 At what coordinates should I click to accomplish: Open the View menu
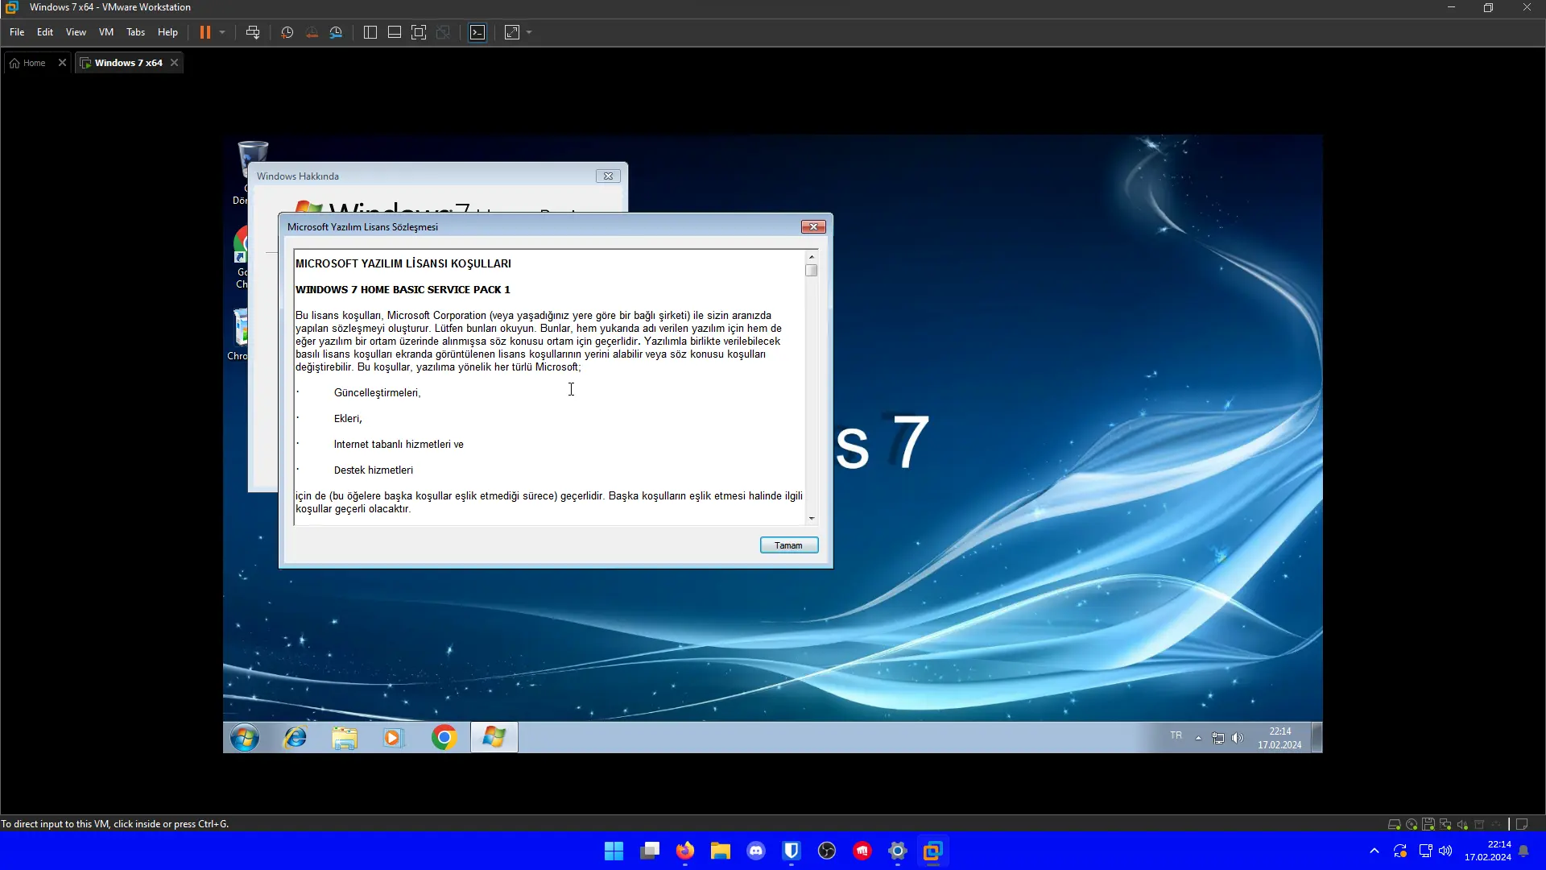(x=76, y=32)
